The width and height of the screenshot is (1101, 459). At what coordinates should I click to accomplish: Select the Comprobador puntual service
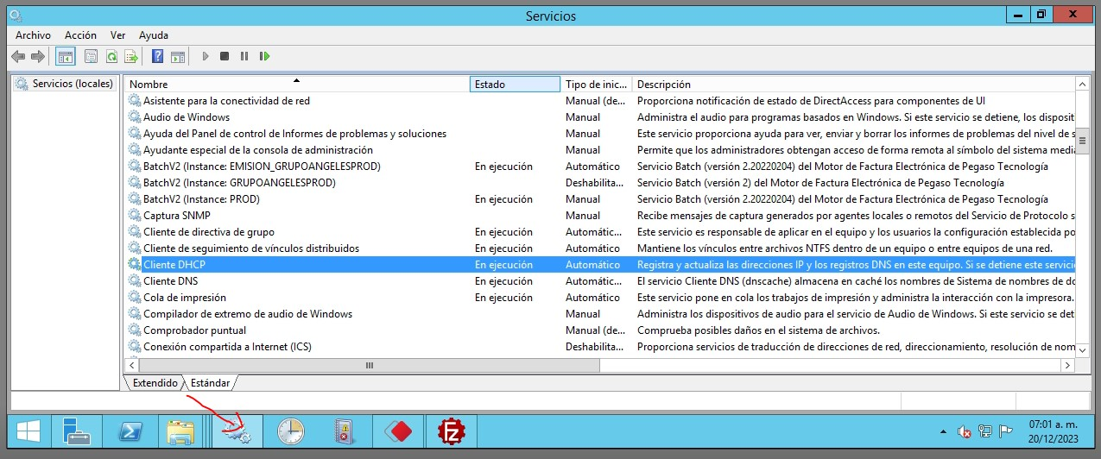pos(194,330)
